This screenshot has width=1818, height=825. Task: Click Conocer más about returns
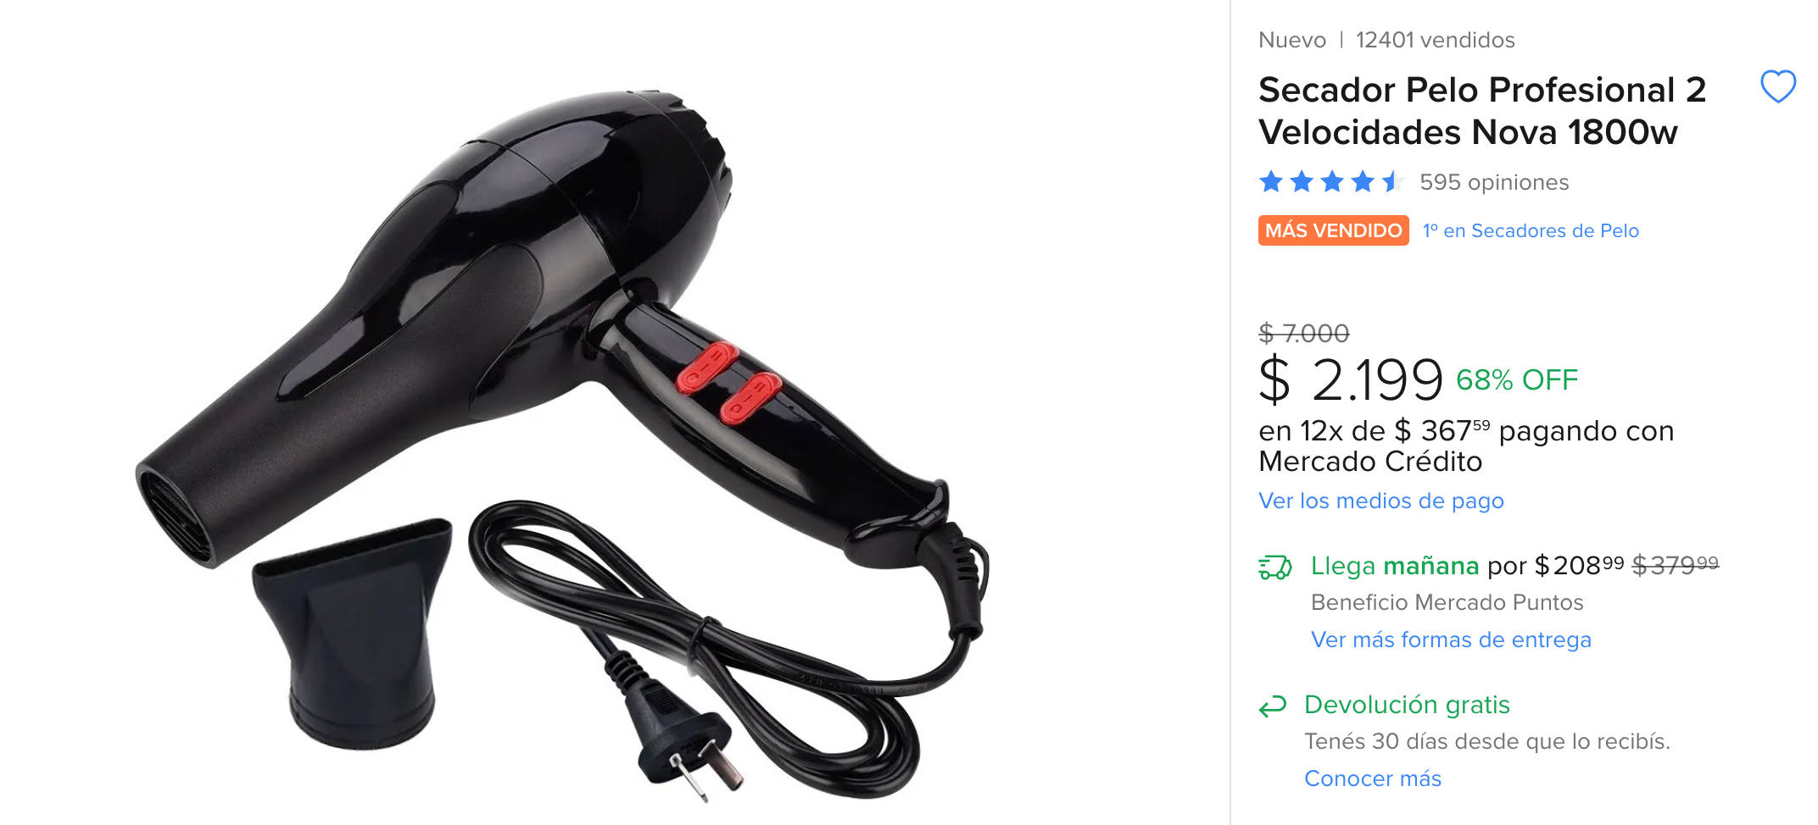[1373, 778]
